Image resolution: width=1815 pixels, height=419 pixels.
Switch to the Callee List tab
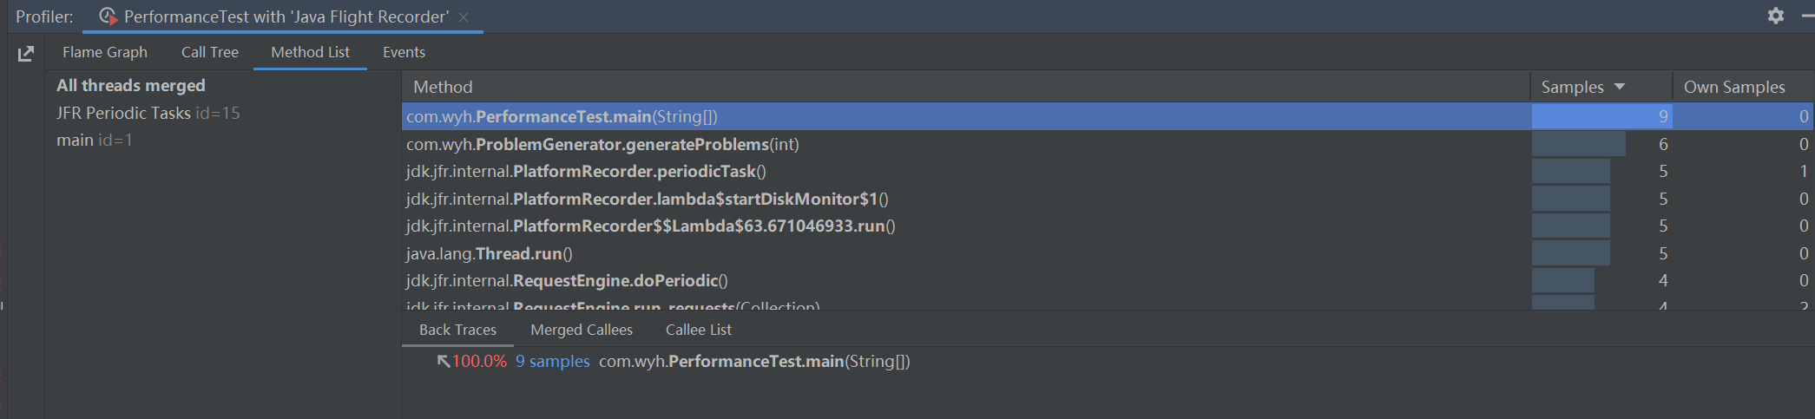pos(698,330)
